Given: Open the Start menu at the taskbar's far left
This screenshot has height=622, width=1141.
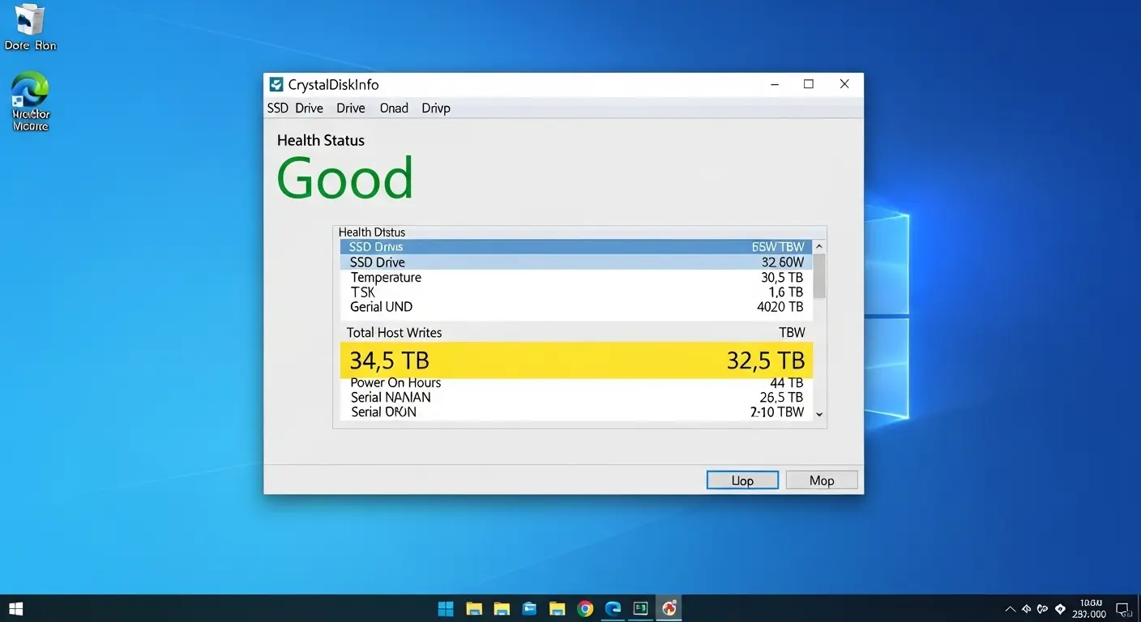Looking at the screenshot, I should coord(16,608).
